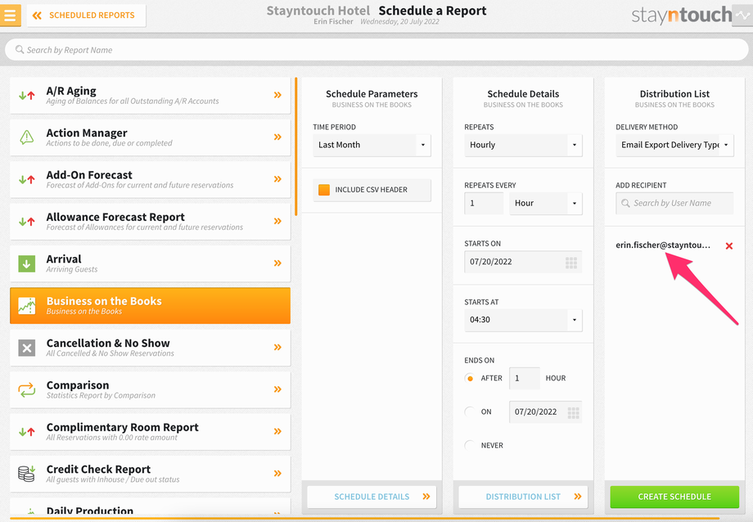Expand Action Manager report chevron

277,137
